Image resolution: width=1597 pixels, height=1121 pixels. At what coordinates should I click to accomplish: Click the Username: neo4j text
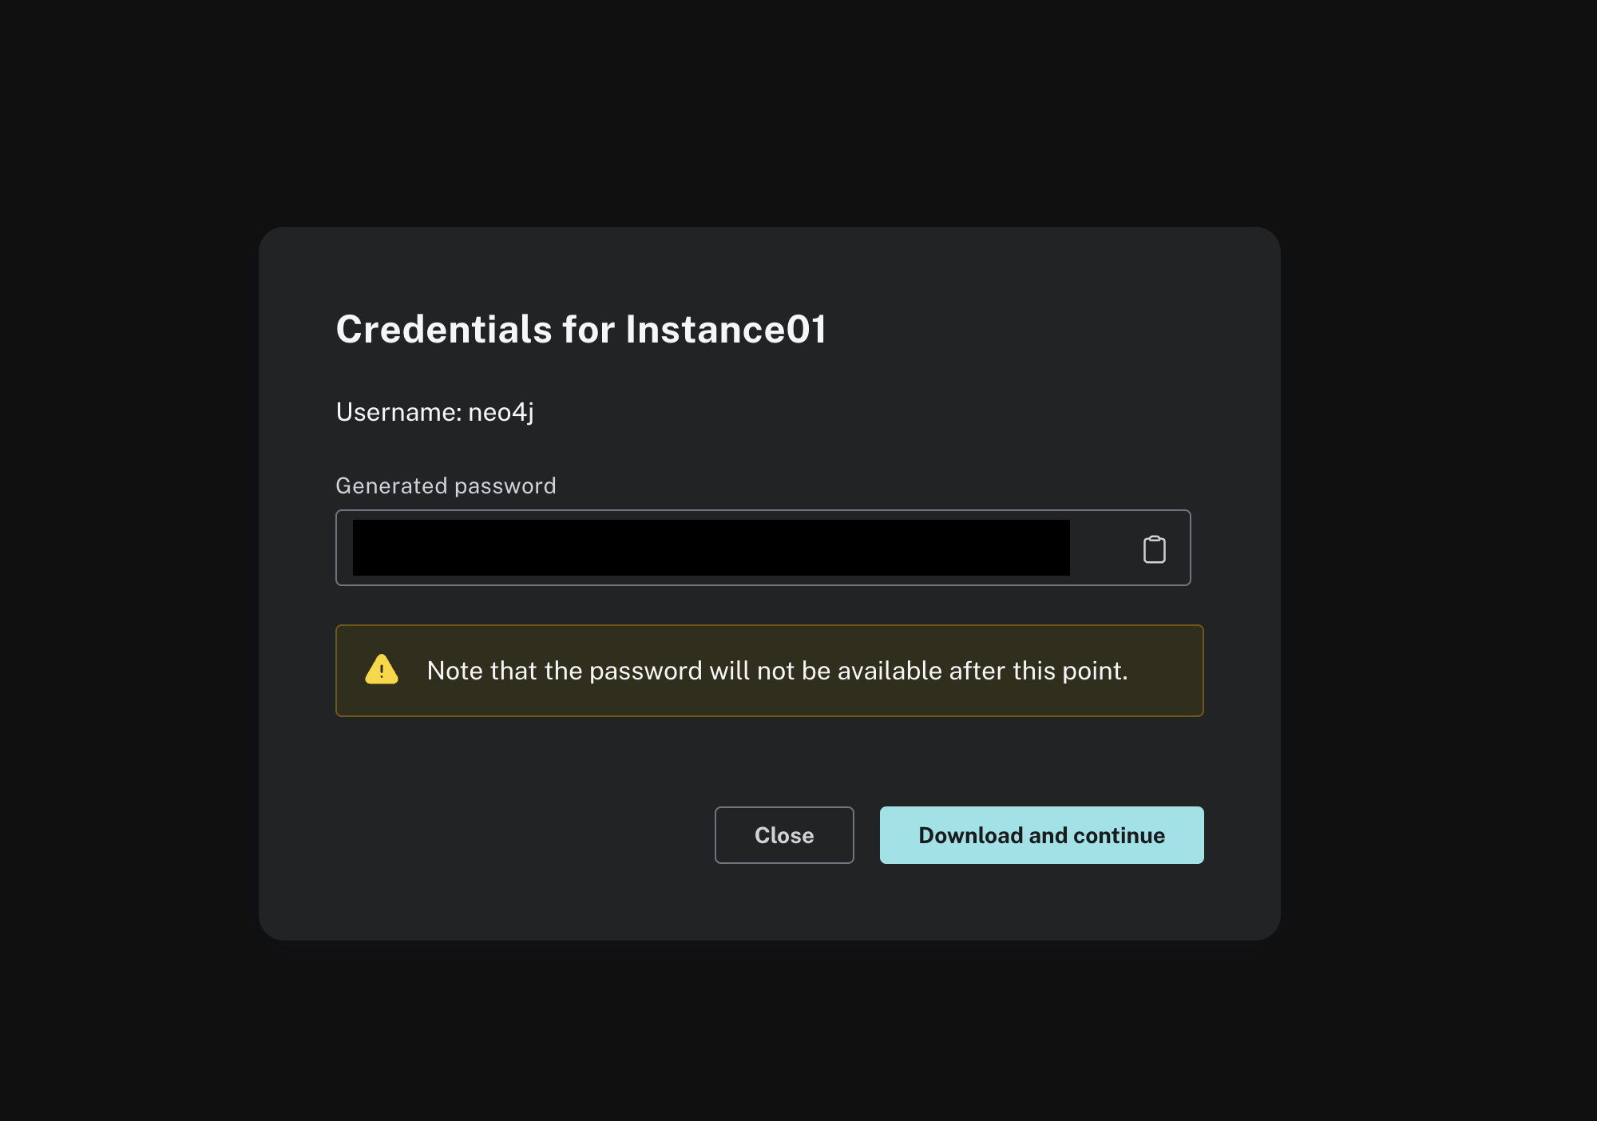[436, 412]
